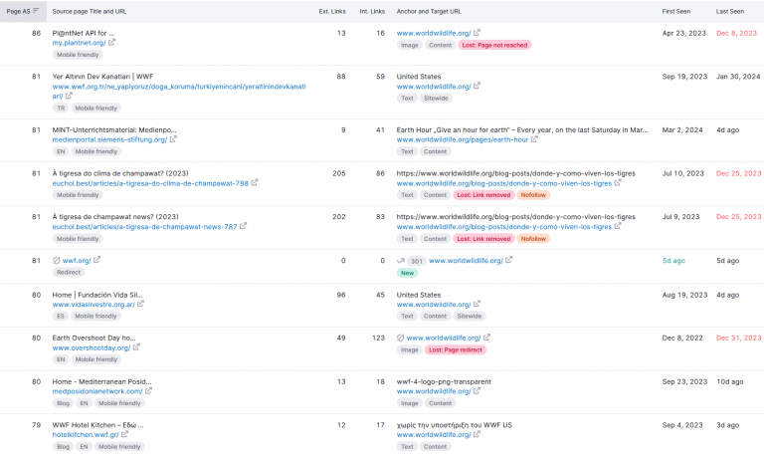Viewport: 764px width, 455px height.
Task: Open external icon next to source wwf.org/
Action: pyautogui.click(x=96, y=260)
